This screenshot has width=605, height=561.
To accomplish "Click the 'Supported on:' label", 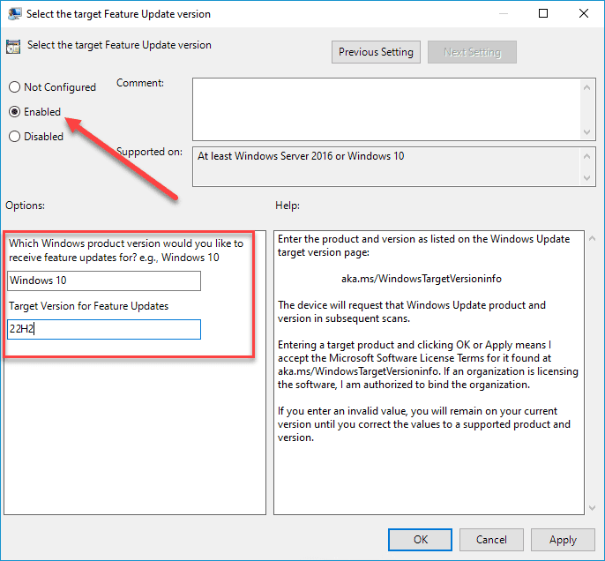I will (149, 152).
